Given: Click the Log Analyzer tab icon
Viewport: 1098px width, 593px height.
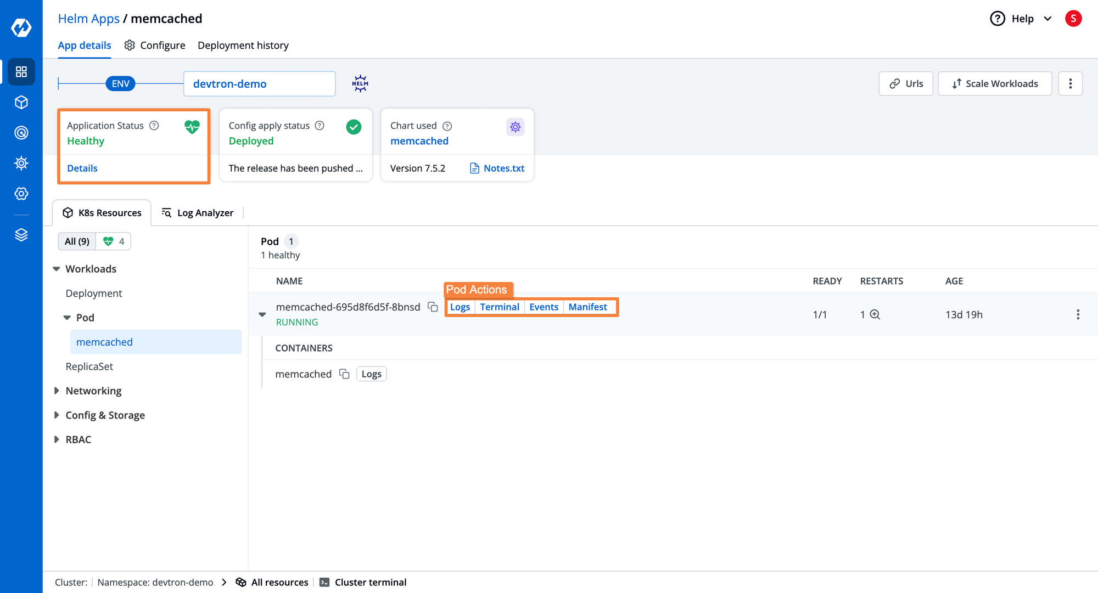Looking at the screenshot, I should point(166,212).
